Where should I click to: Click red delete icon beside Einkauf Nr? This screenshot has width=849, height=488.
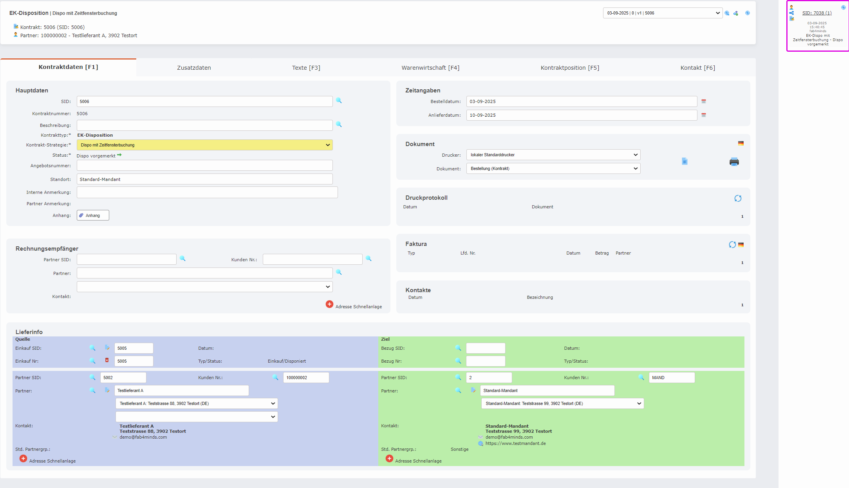107,360
